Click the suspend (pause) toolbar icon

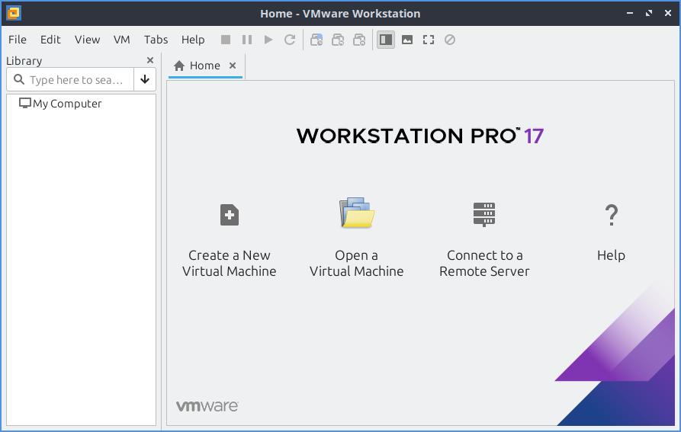point(246,40)
